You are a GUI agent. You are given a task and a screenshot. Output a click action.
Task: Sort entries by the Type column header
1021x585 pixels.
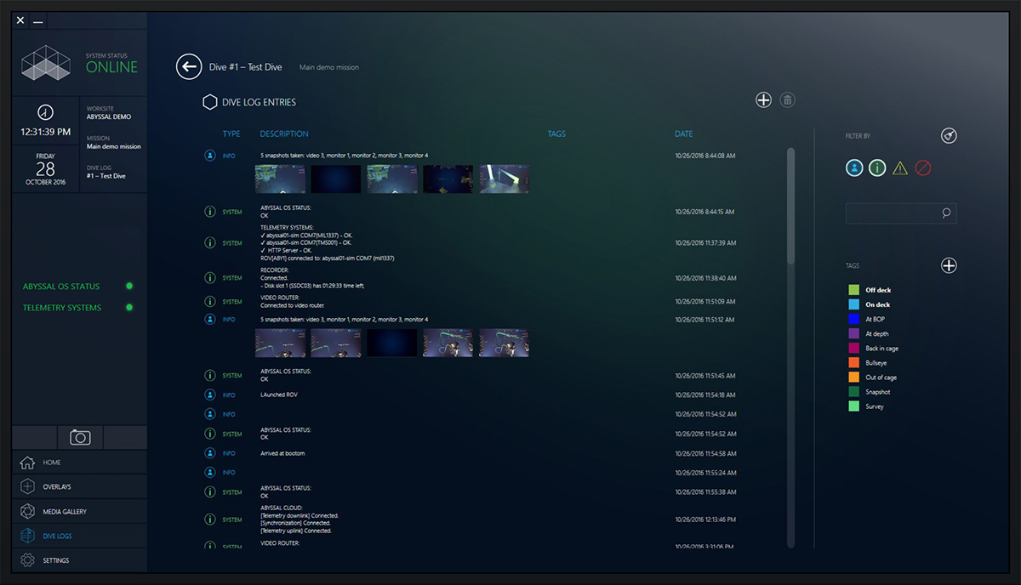231,134
